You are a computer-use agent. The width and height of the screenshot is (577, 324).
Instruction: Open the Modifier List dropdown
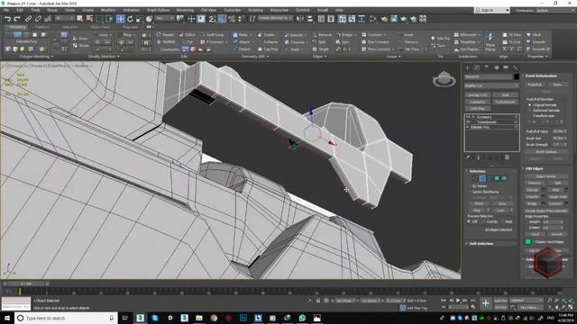pyautogui.click(x=491, y=85)
